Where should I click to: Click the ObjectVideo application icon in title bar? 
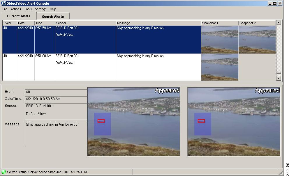pos(3,3)
